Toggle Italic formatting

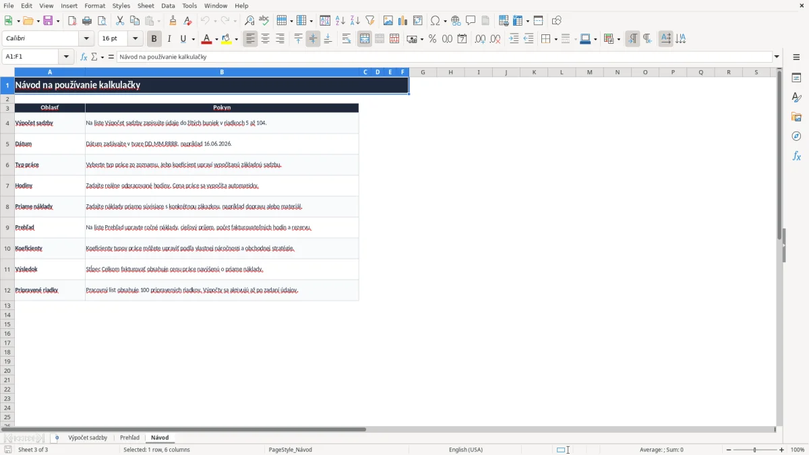(x=169, y=39)
